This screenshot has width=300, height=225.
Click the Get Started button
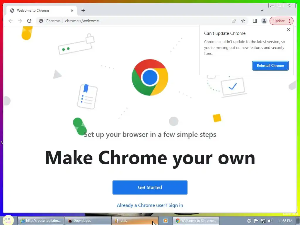coord(150,187)
